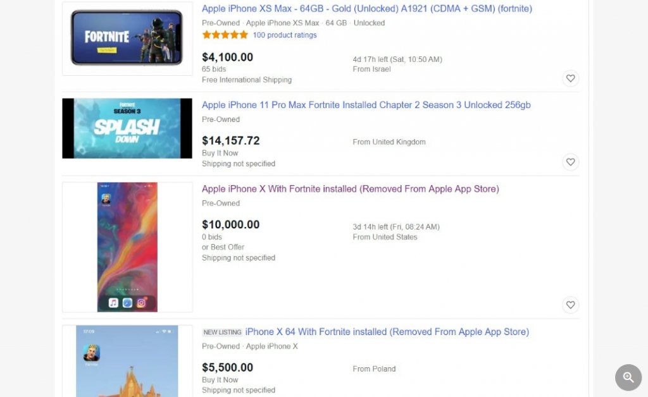Click the Fortnite phone thumbnail image
This screenshot has width=648, height=397.
127,39
